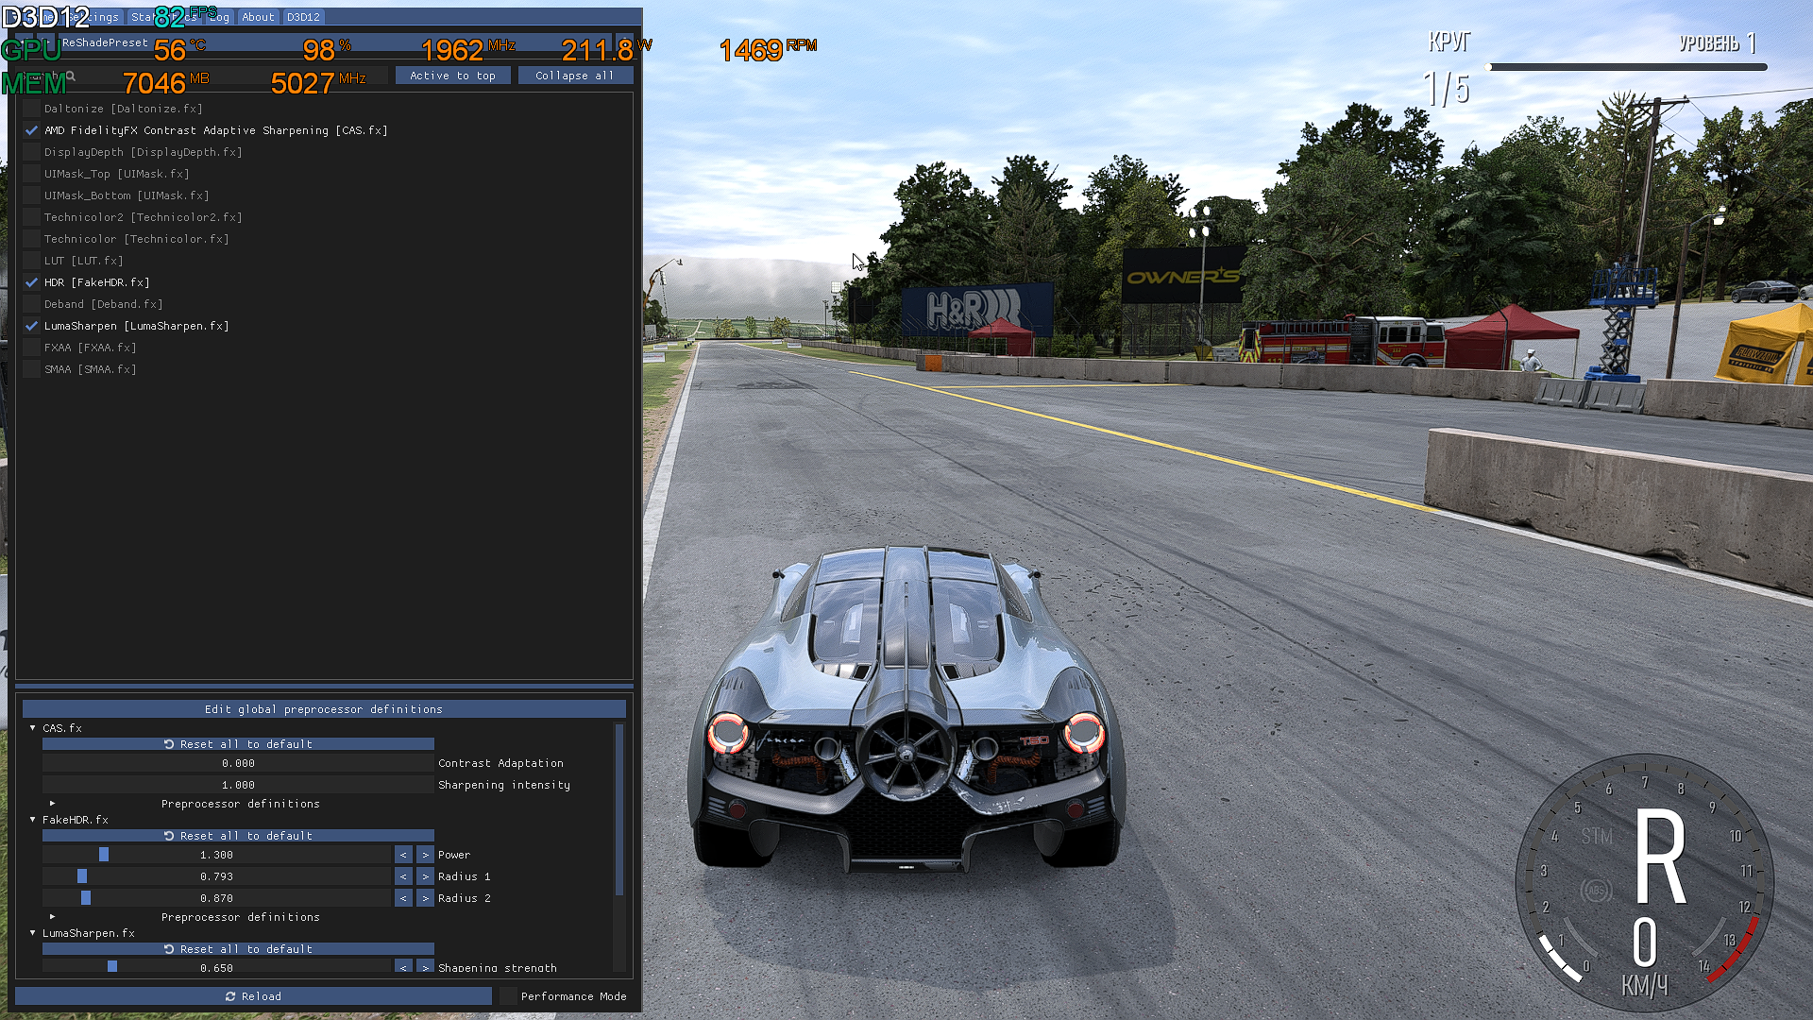The image size is (1813, 1020).
Task: Click the Collapse all button
Action: pyautogui.click(x=574, y=76)
